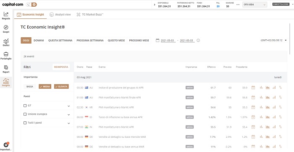Click the Importanza column header
Image resolution: width=294 pixels, height=152 pixels.
[191, 67]
